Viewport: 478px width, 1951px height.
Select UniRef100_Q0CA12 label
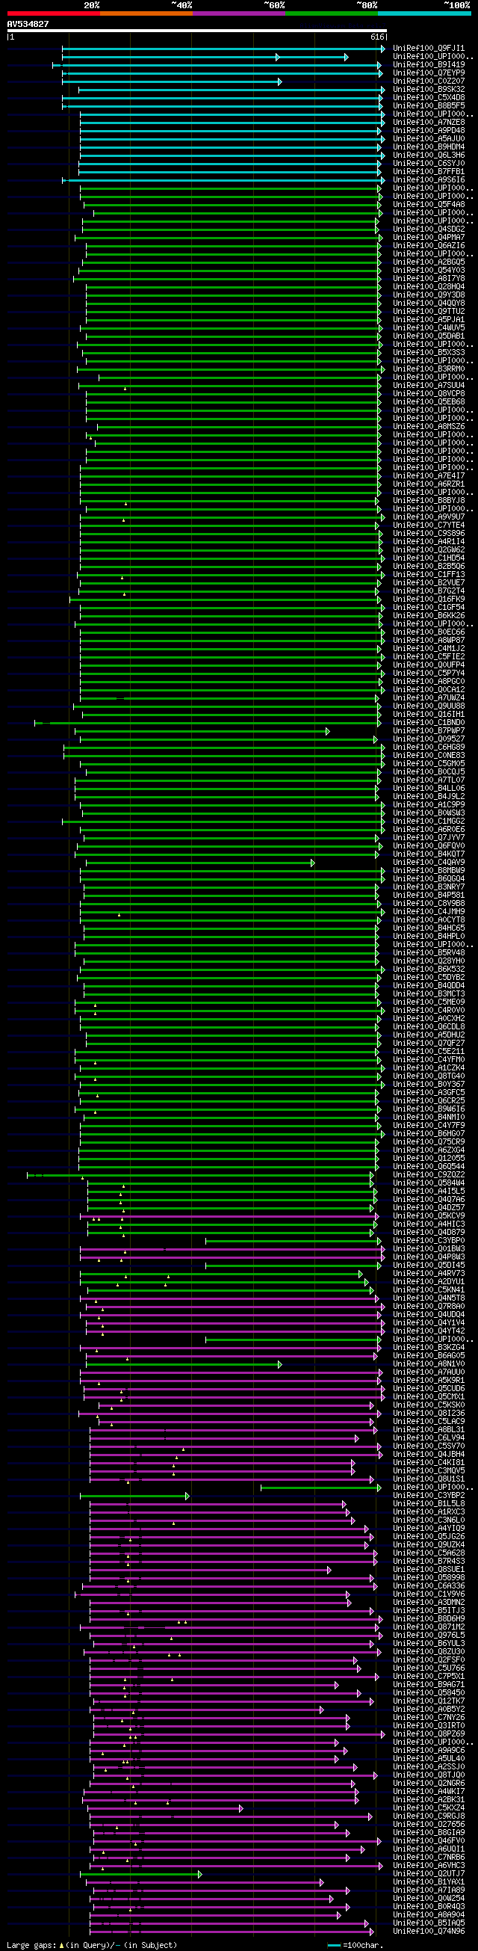429,690
